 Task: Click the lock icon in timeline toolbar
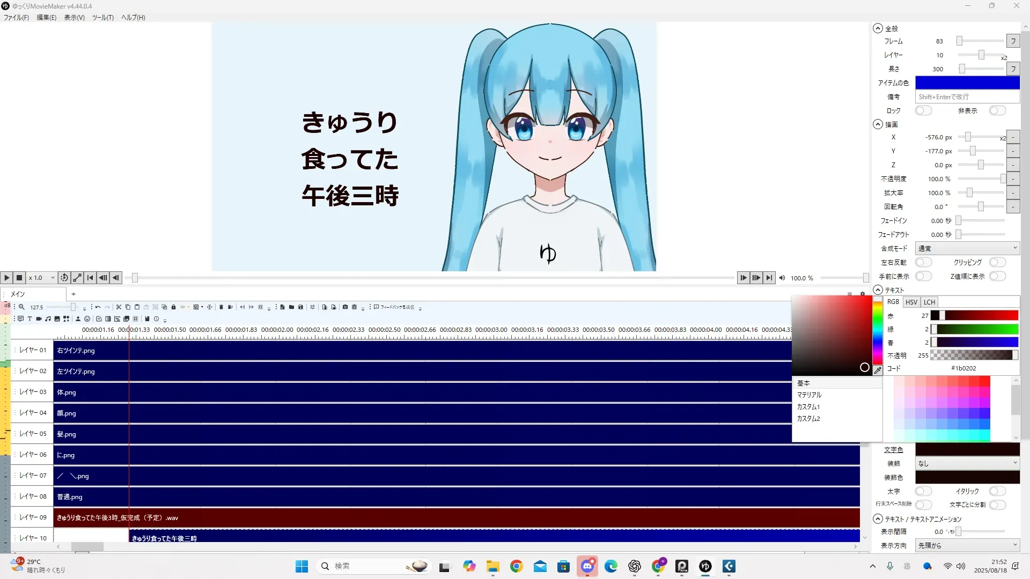173,307
